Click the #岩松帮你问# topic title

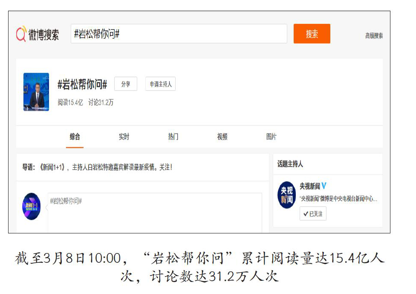[x=82, y=84]
